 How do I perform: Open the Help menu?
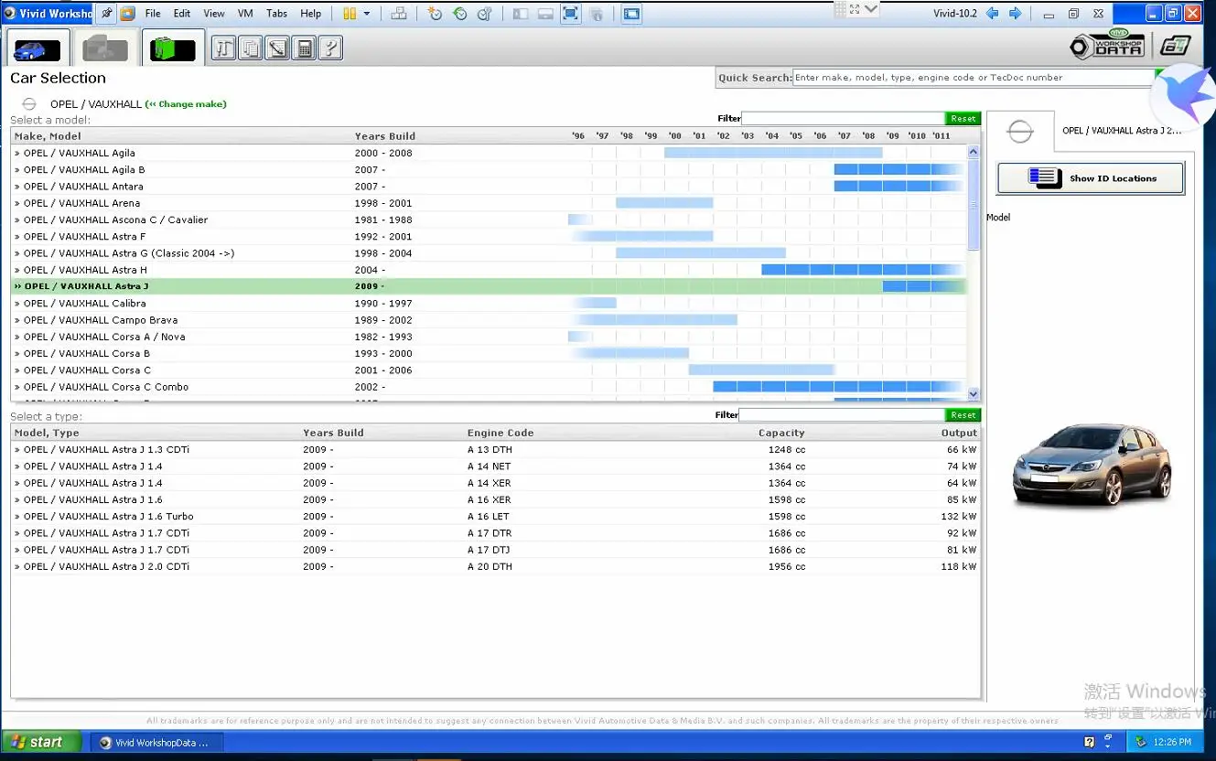point(311,14)
